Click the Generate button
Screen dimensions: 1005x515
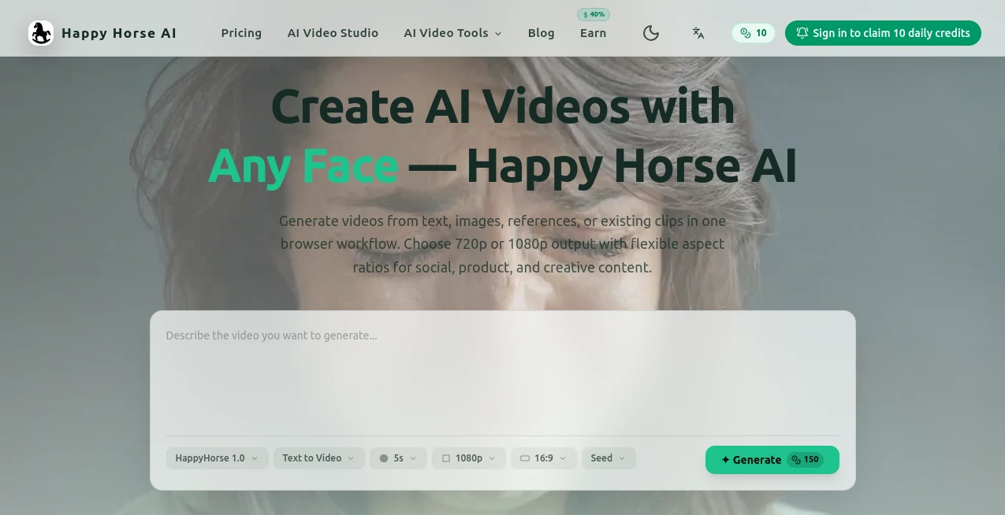(x=772, y=460)
